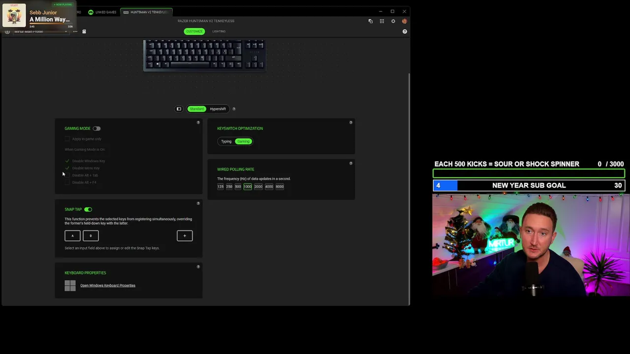Select Gaming keyswitch optimization
630x354 pixels.
pos(243,142)
